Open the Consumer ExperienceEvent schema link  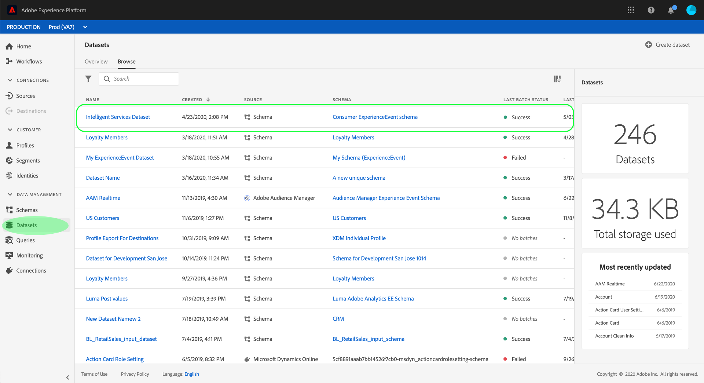point(375,117)
